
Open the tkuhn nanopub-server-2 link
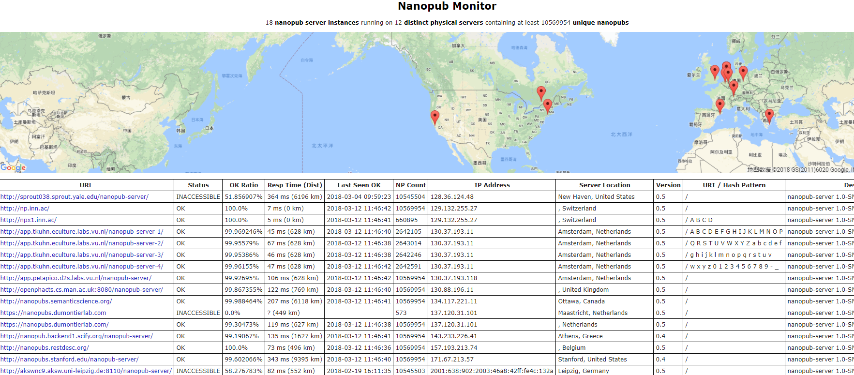82,243
